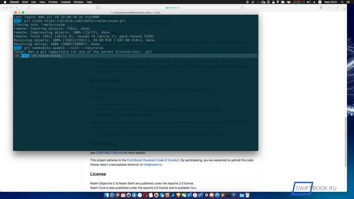Open the Downloads folder in the Dock
The height and width of the screenshot is (199, 354).
pos(242,195)
